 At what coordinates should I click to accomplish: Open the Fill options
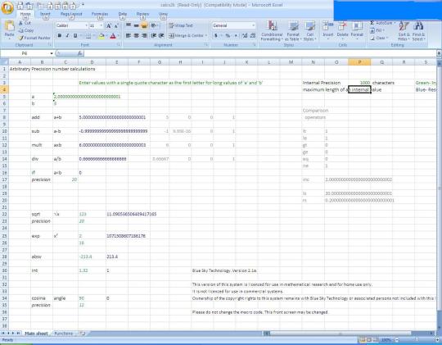[x=377, y=30]
